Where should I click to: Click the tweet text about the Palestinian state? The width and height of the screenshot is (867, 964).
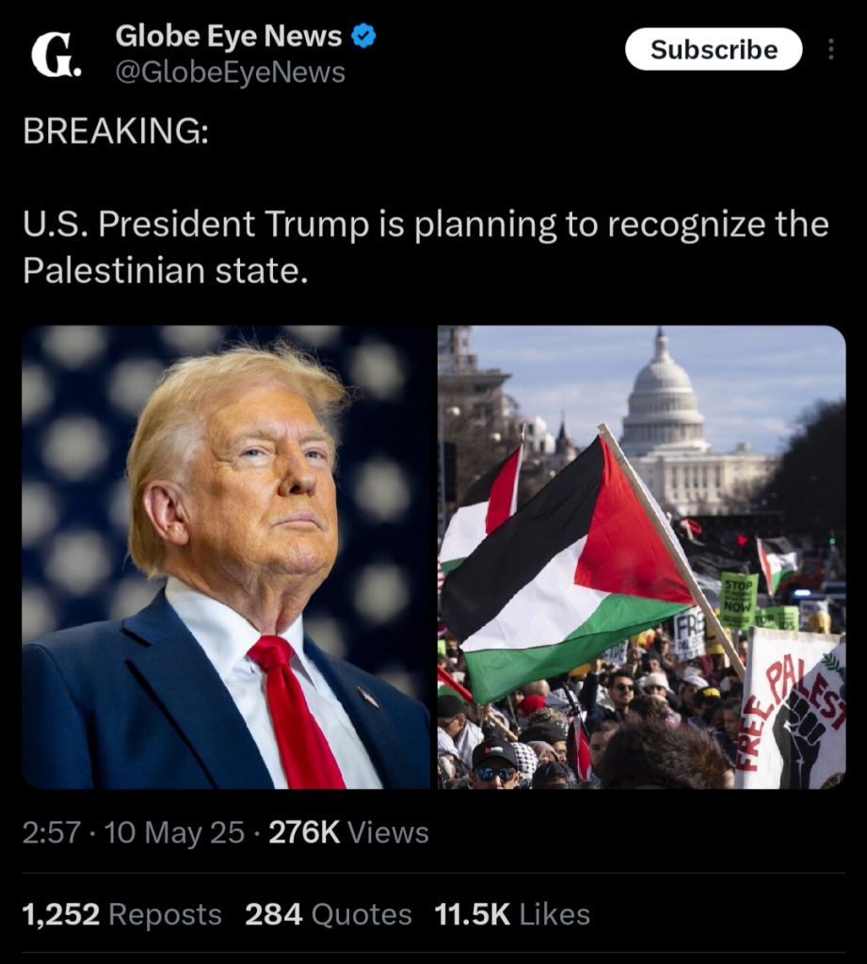(x=425, y=248)
